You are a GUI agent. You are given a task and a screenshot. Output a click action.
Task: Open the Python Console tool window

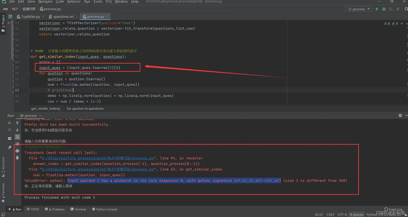coord(104,209)
